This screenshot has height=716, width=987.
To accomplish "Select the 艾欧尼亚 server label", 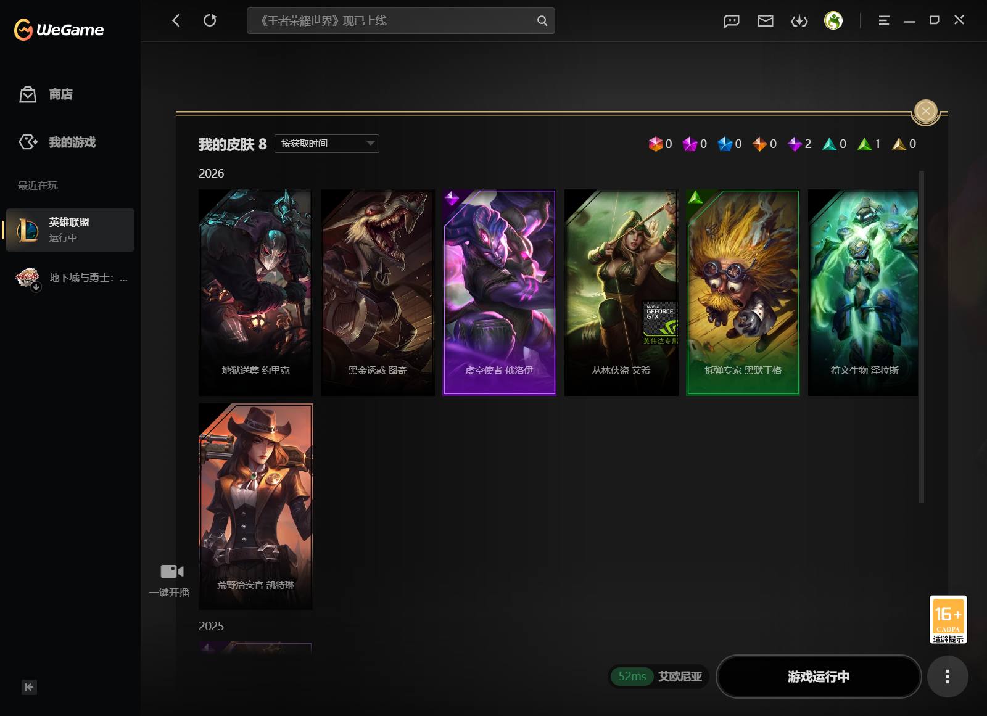I will (x=680, y=677).
